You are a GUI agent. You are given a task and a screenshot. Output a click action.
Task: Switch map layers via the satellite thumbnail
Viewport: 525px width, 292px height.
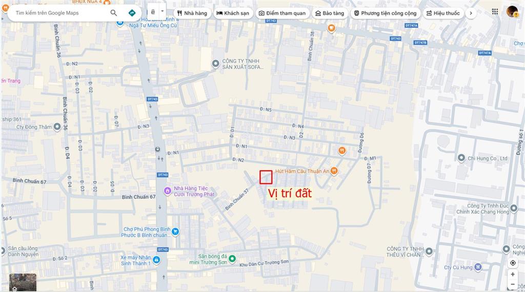point(23,282)
